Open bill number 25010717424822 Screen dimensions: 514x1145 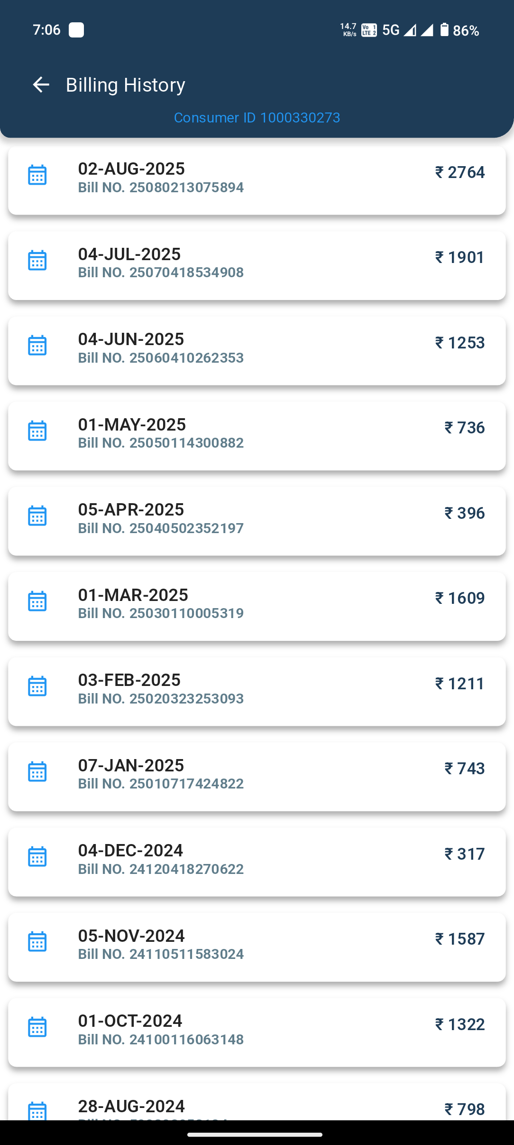pyautogui.click(x=161, y=784)
